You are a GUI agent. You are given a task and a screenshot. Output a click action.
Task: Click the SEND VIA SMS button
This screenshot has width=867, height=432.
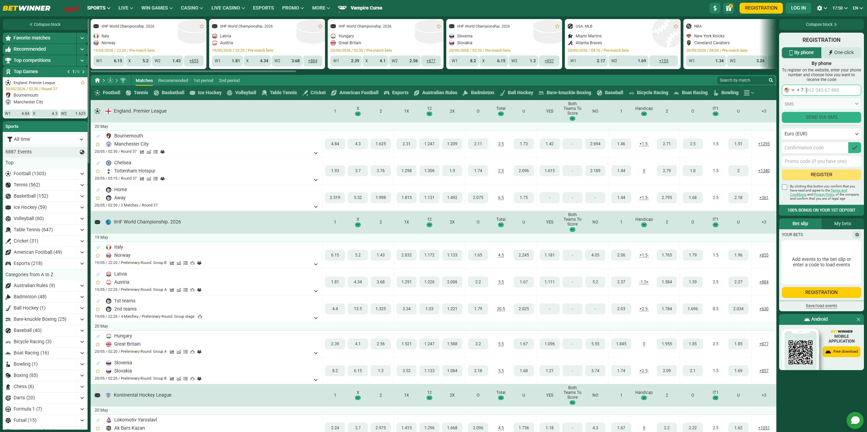point(821,117)
